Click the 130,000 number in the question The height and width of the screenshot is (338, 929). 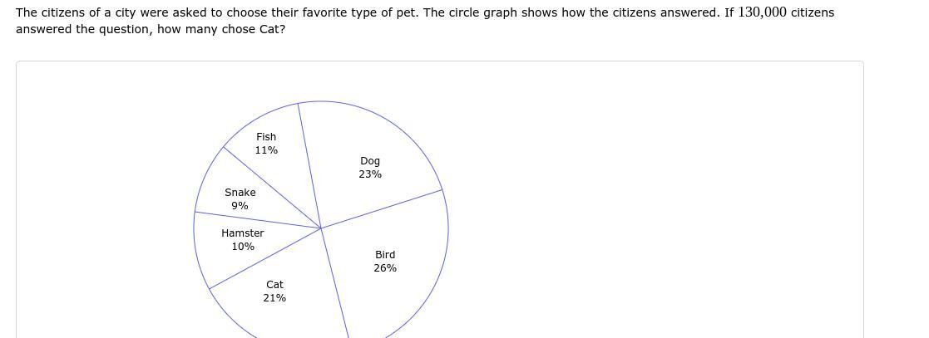[761, 12]
